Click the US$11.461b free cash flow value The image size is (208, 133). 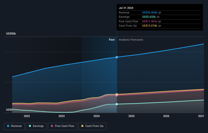pyautogui.click(x=150, y=21)
